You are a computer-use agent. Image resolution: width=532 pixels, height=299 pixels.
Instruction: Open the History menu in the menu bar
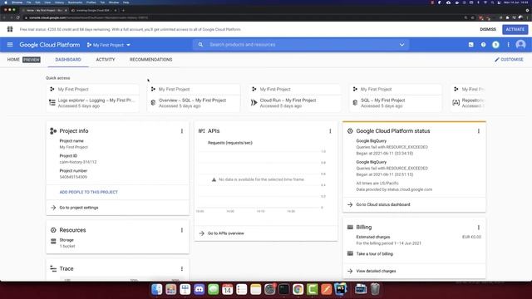pos(59,2)
